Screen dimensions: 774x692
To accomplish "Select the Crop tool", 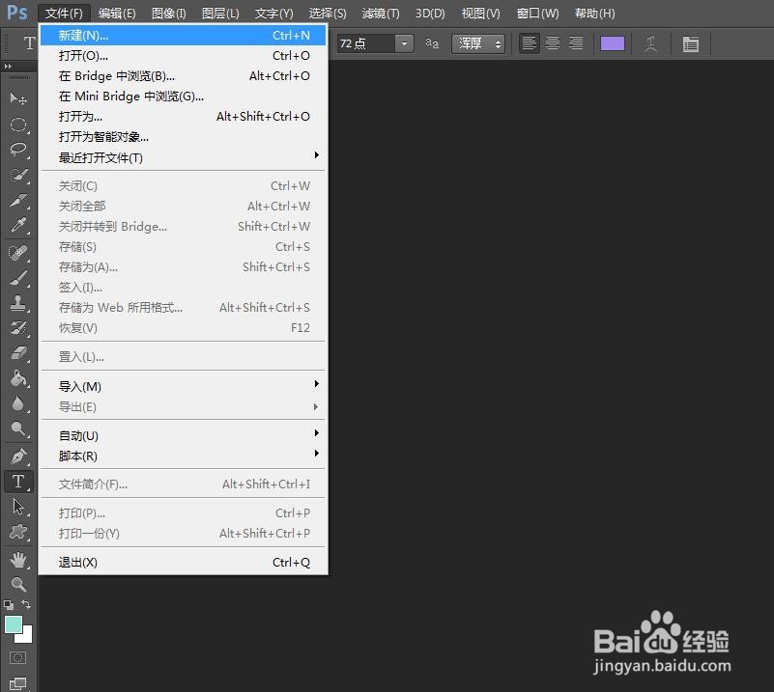I will (18, 200).
